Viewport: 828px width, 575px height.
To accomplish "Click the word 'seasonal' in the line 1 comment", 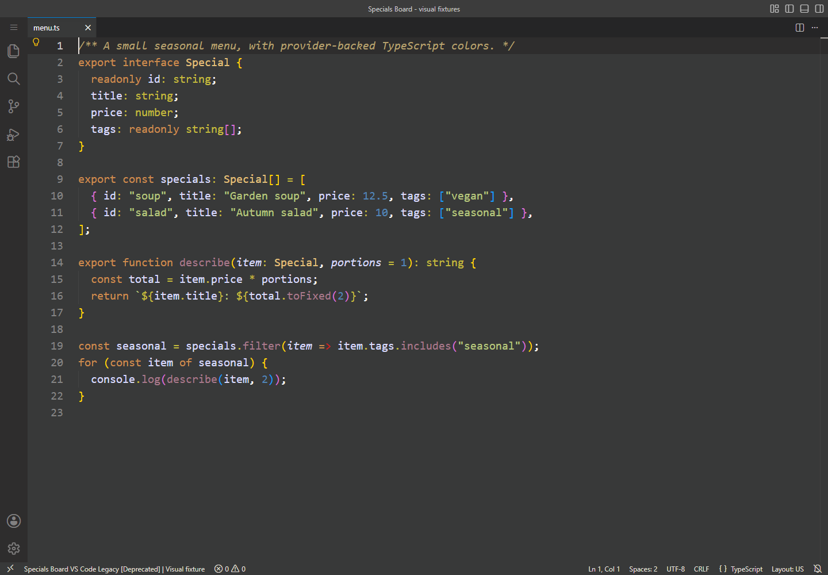I will pyautogui.click(x=179, y=46).
